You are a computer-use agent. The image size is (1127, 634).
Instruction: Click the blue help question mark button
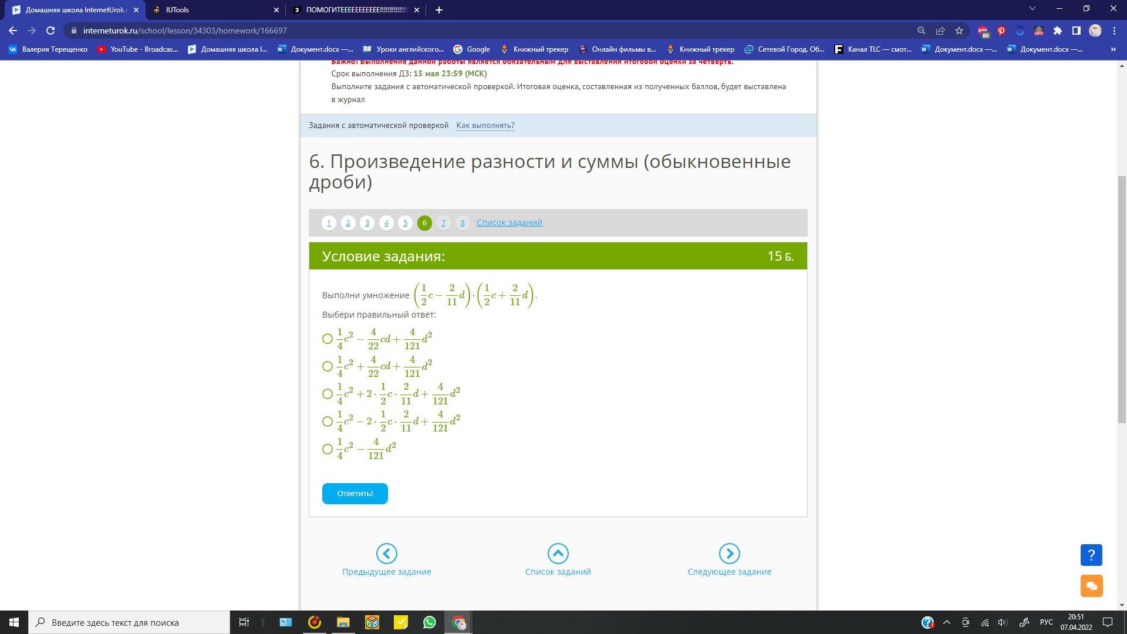[x=1091, y=555]
